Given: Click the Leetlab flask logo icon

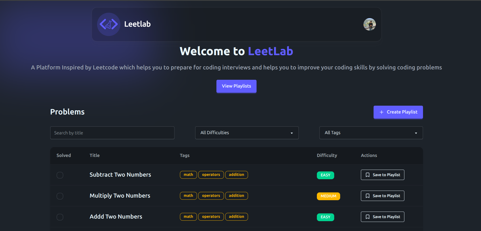Looking at the screenshot, I should click(109, 24).
